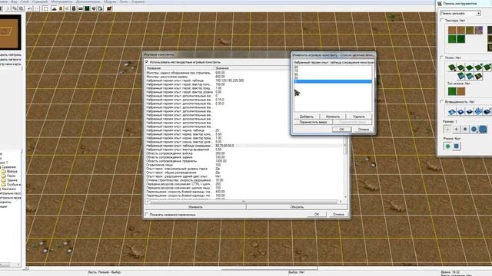The height and width of the screenshot is (276, 492).
Task: Select value 60 in the list dialog
Action: [x=333, y=74]
